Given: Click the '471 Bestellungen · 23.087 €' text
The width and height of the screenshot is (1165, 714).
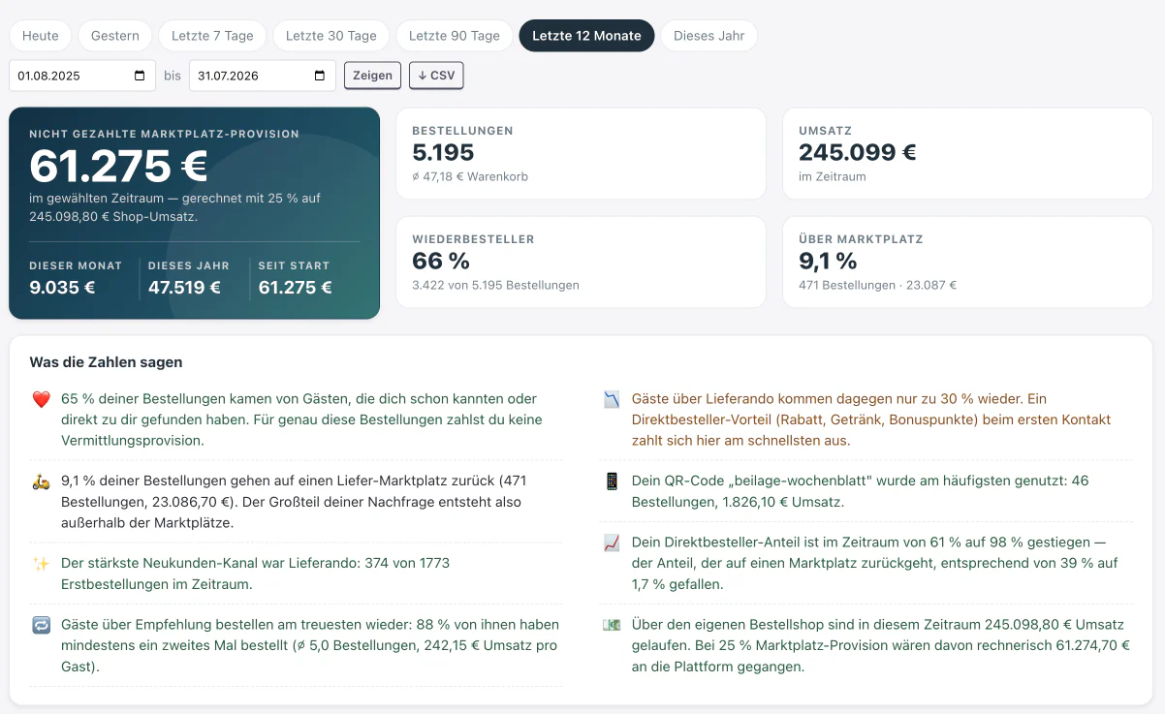Looking at the screenshot, I should [x=877, y=285].
